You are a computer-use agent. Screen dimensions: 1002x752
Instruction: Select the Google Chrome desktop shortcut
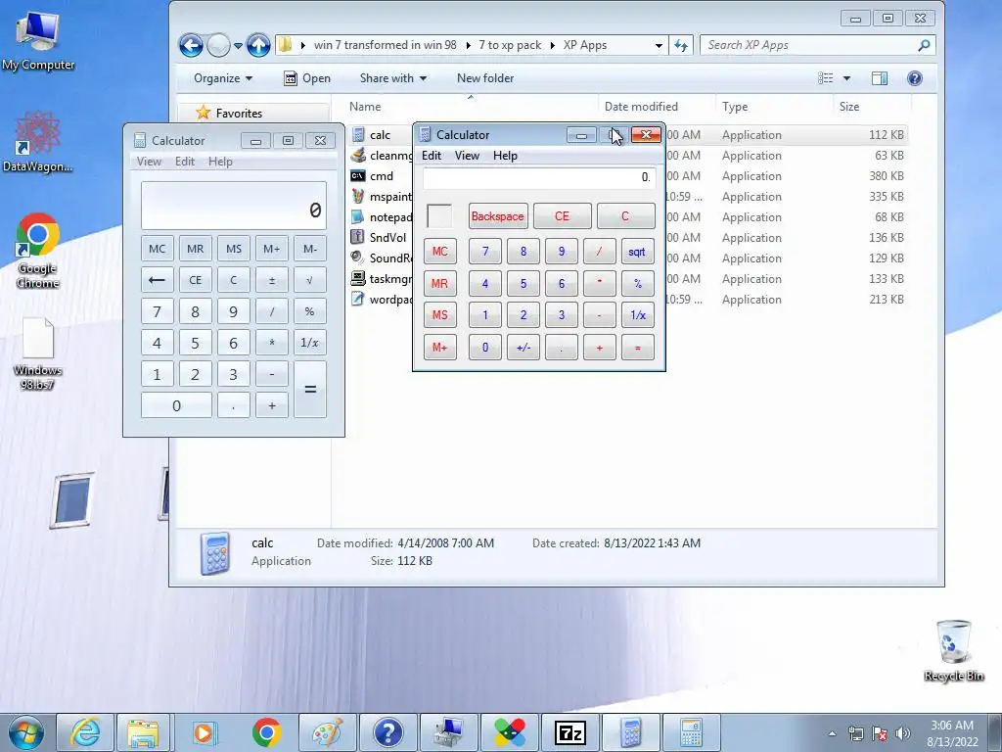[38, 251]
